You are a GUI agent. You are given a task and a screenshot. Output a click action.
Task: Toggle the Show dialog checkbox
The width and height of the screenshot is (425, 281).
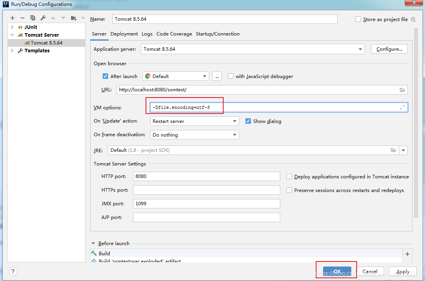[248, 121]
